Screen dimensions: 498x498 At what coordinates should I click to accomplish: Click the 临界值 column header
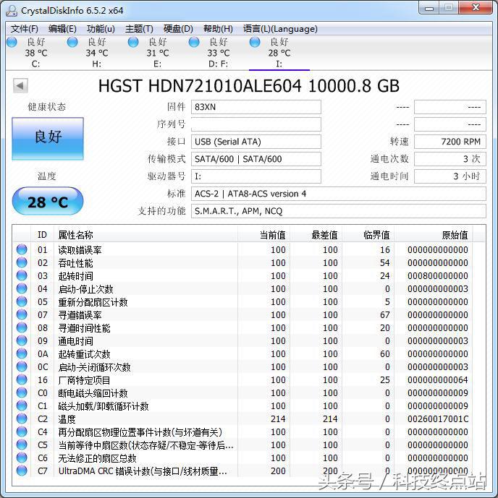368,235
